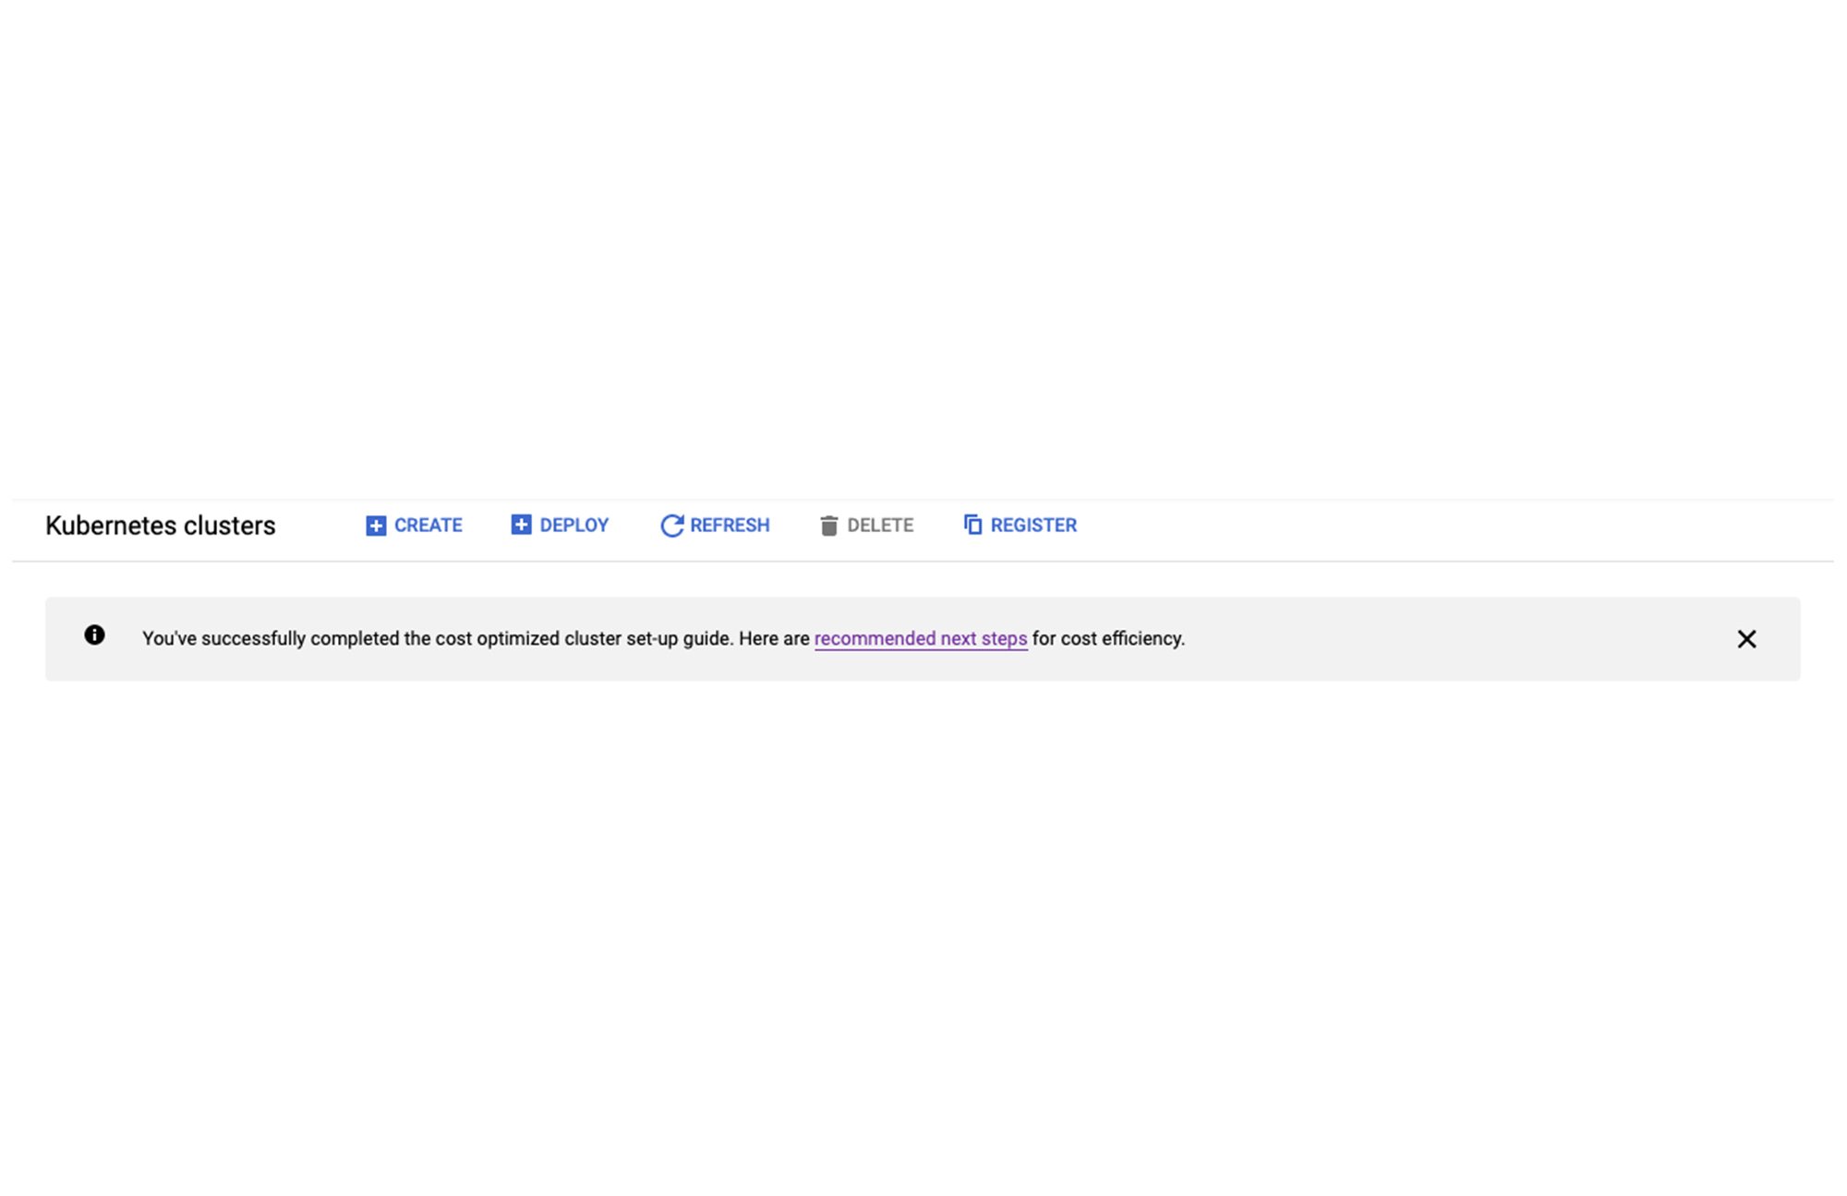Image resolution: width=1847 pixels, height=1196 pixels.
Task: Click the info icon in notification bar
Action: click(x=94, y=635)
